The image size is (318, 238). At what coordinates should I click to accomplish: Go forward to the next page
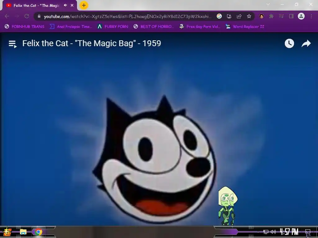coord(17,16)
